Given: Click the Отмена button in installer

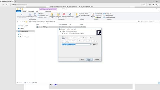Looking at the screenshot, I should pos(97,60).
